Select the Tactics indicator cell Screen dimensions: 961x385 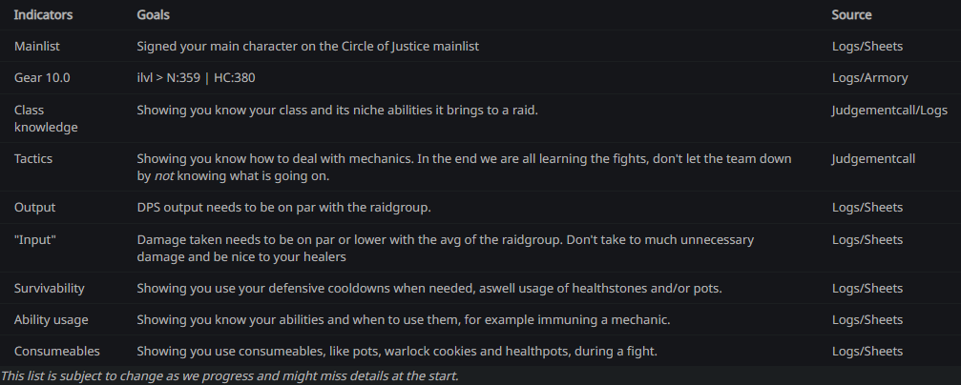[x=33, y=158]
